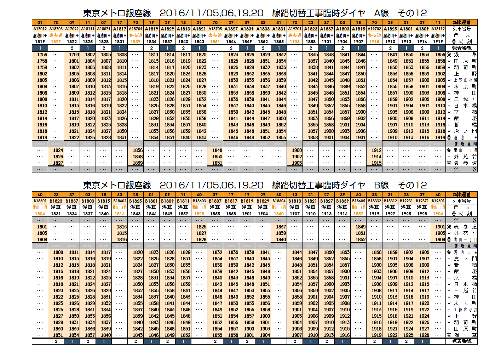
Task: Select train number A18111
Action: (88, 29)
